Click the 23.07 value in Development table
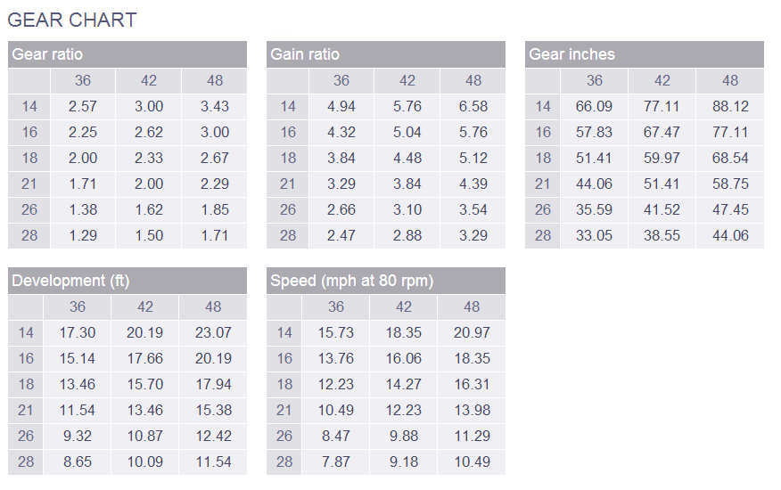Screen dimensions: 781x490 pyautogui.click(x=213, y=332)
